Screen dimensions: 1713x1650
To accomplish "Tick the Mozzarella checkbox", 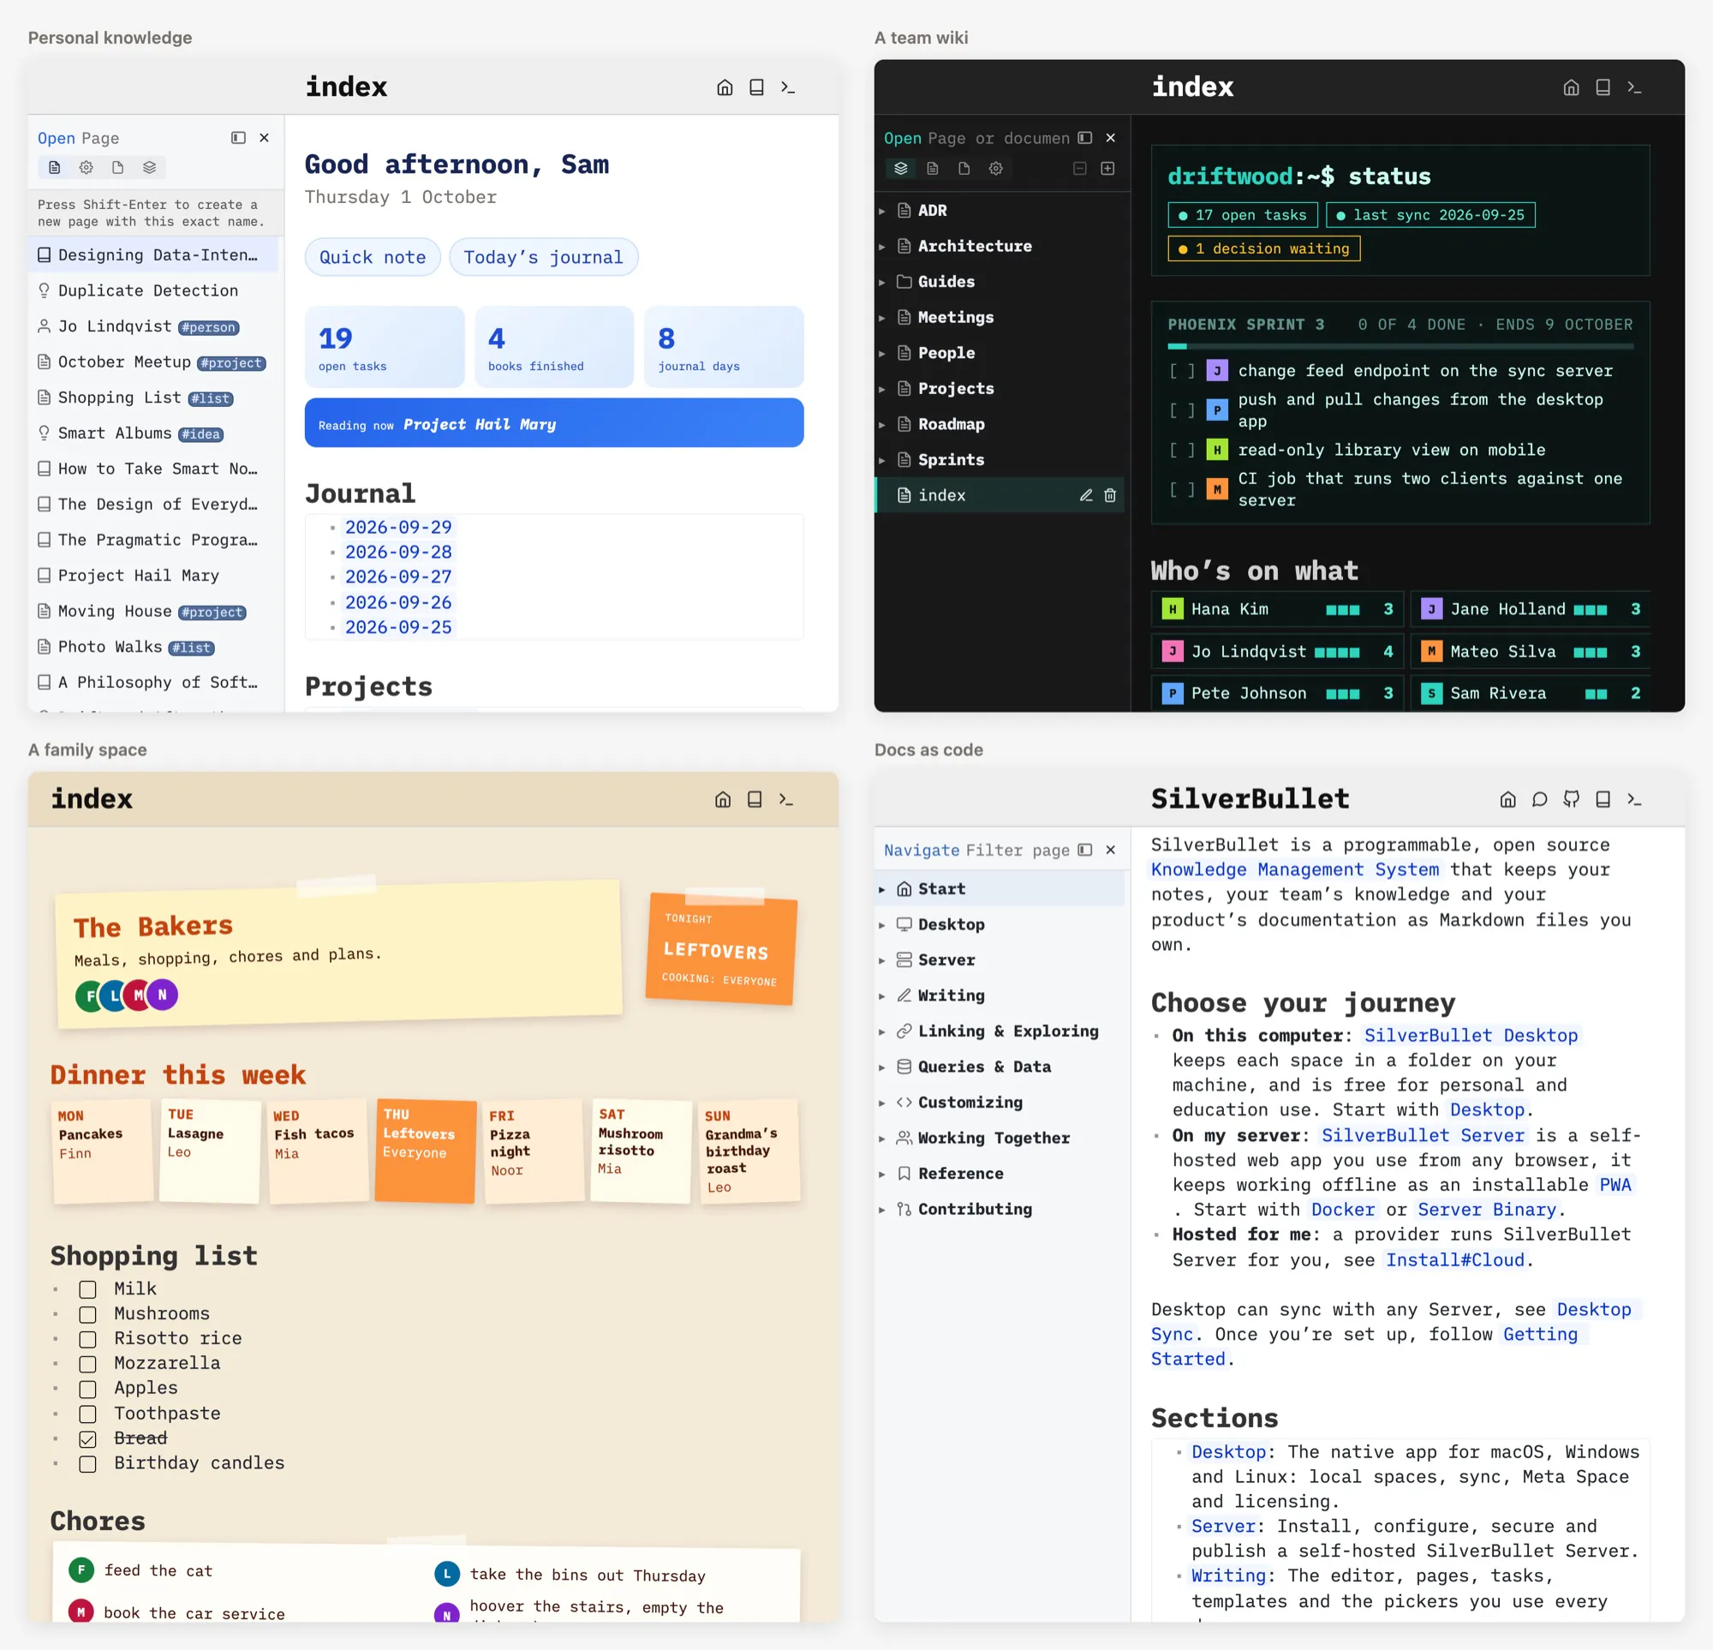I will coord(87,1364).
